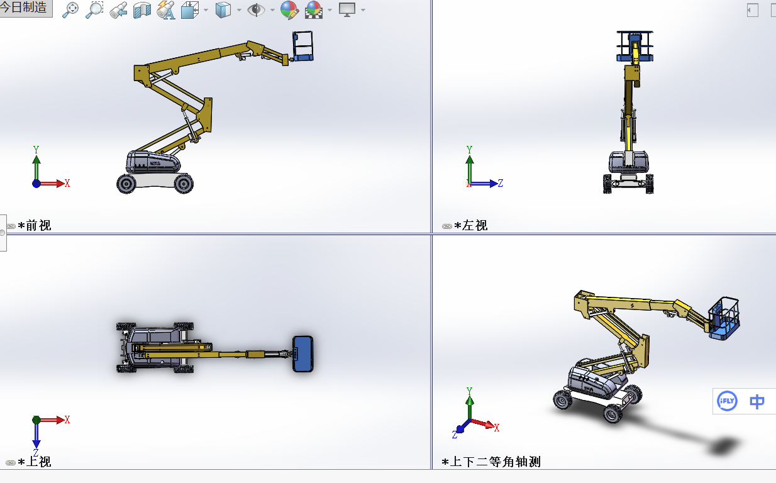Click the View Orientation cube icon
The image size is (776, 483).
(x=190, y=10)
